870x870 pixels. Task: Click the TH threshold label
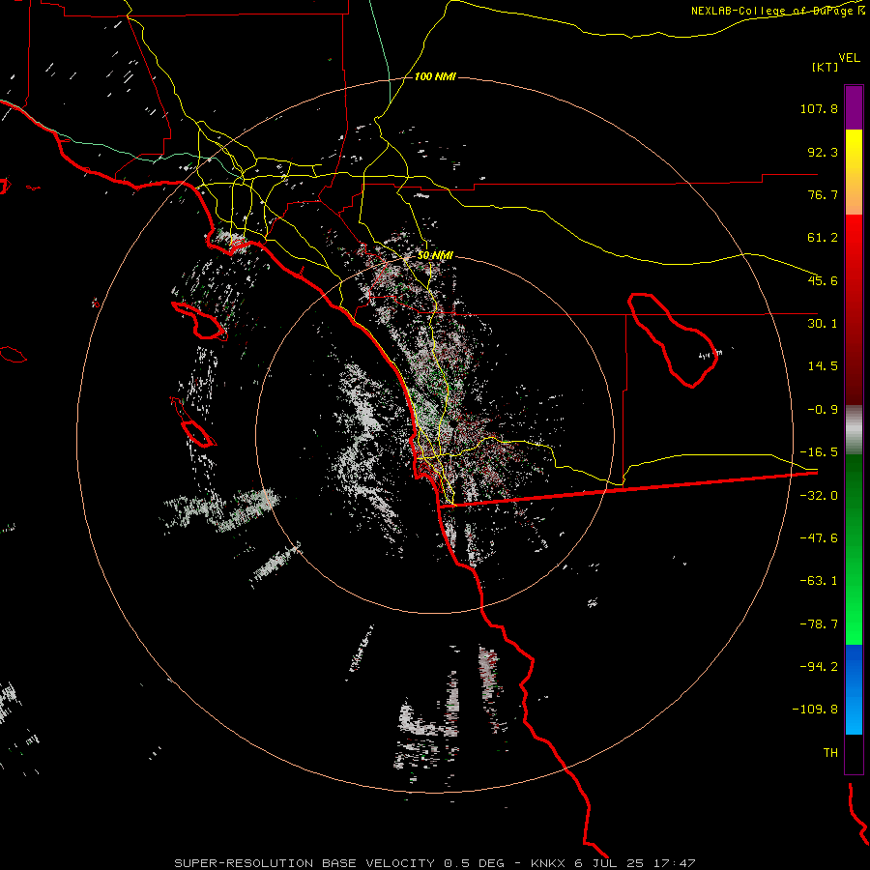point(830,753)
